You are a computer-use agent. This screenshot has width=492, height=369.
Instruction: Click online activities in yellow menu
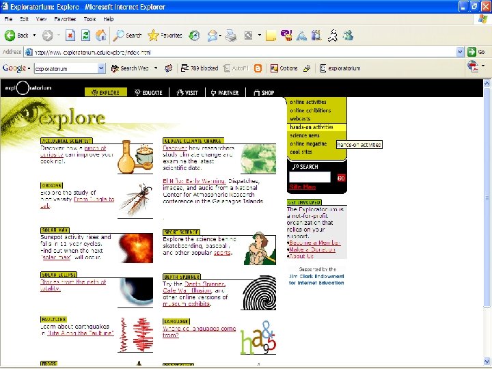307,102
